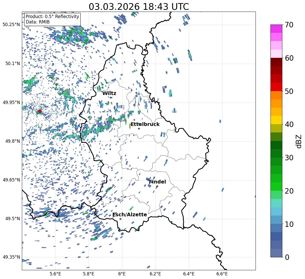Pick the bright red swatch just above 50 dBZ

pos(276,87)
